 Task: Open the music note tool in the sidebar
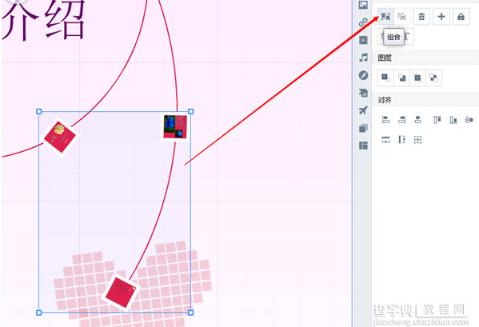click(x=363, y=58)
